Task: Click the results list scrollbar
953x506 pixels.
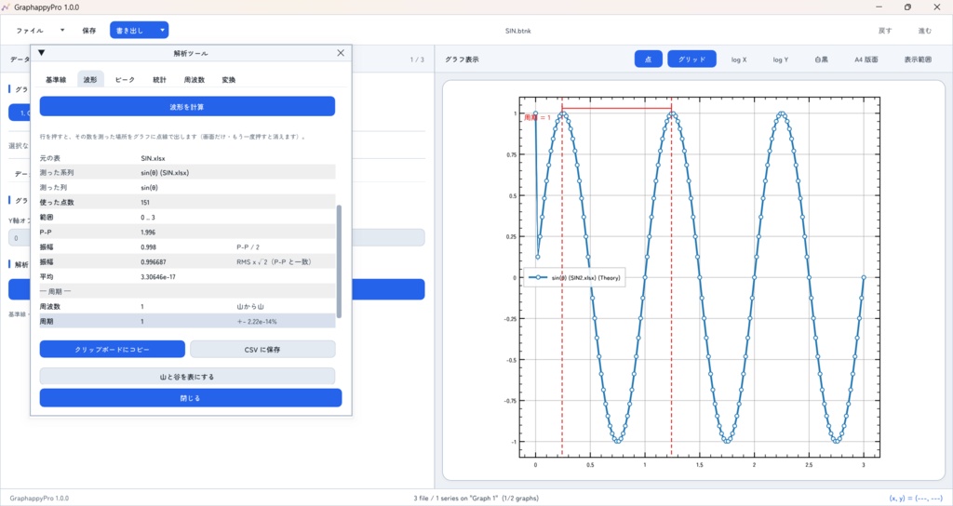Action: tap(339, 261)
